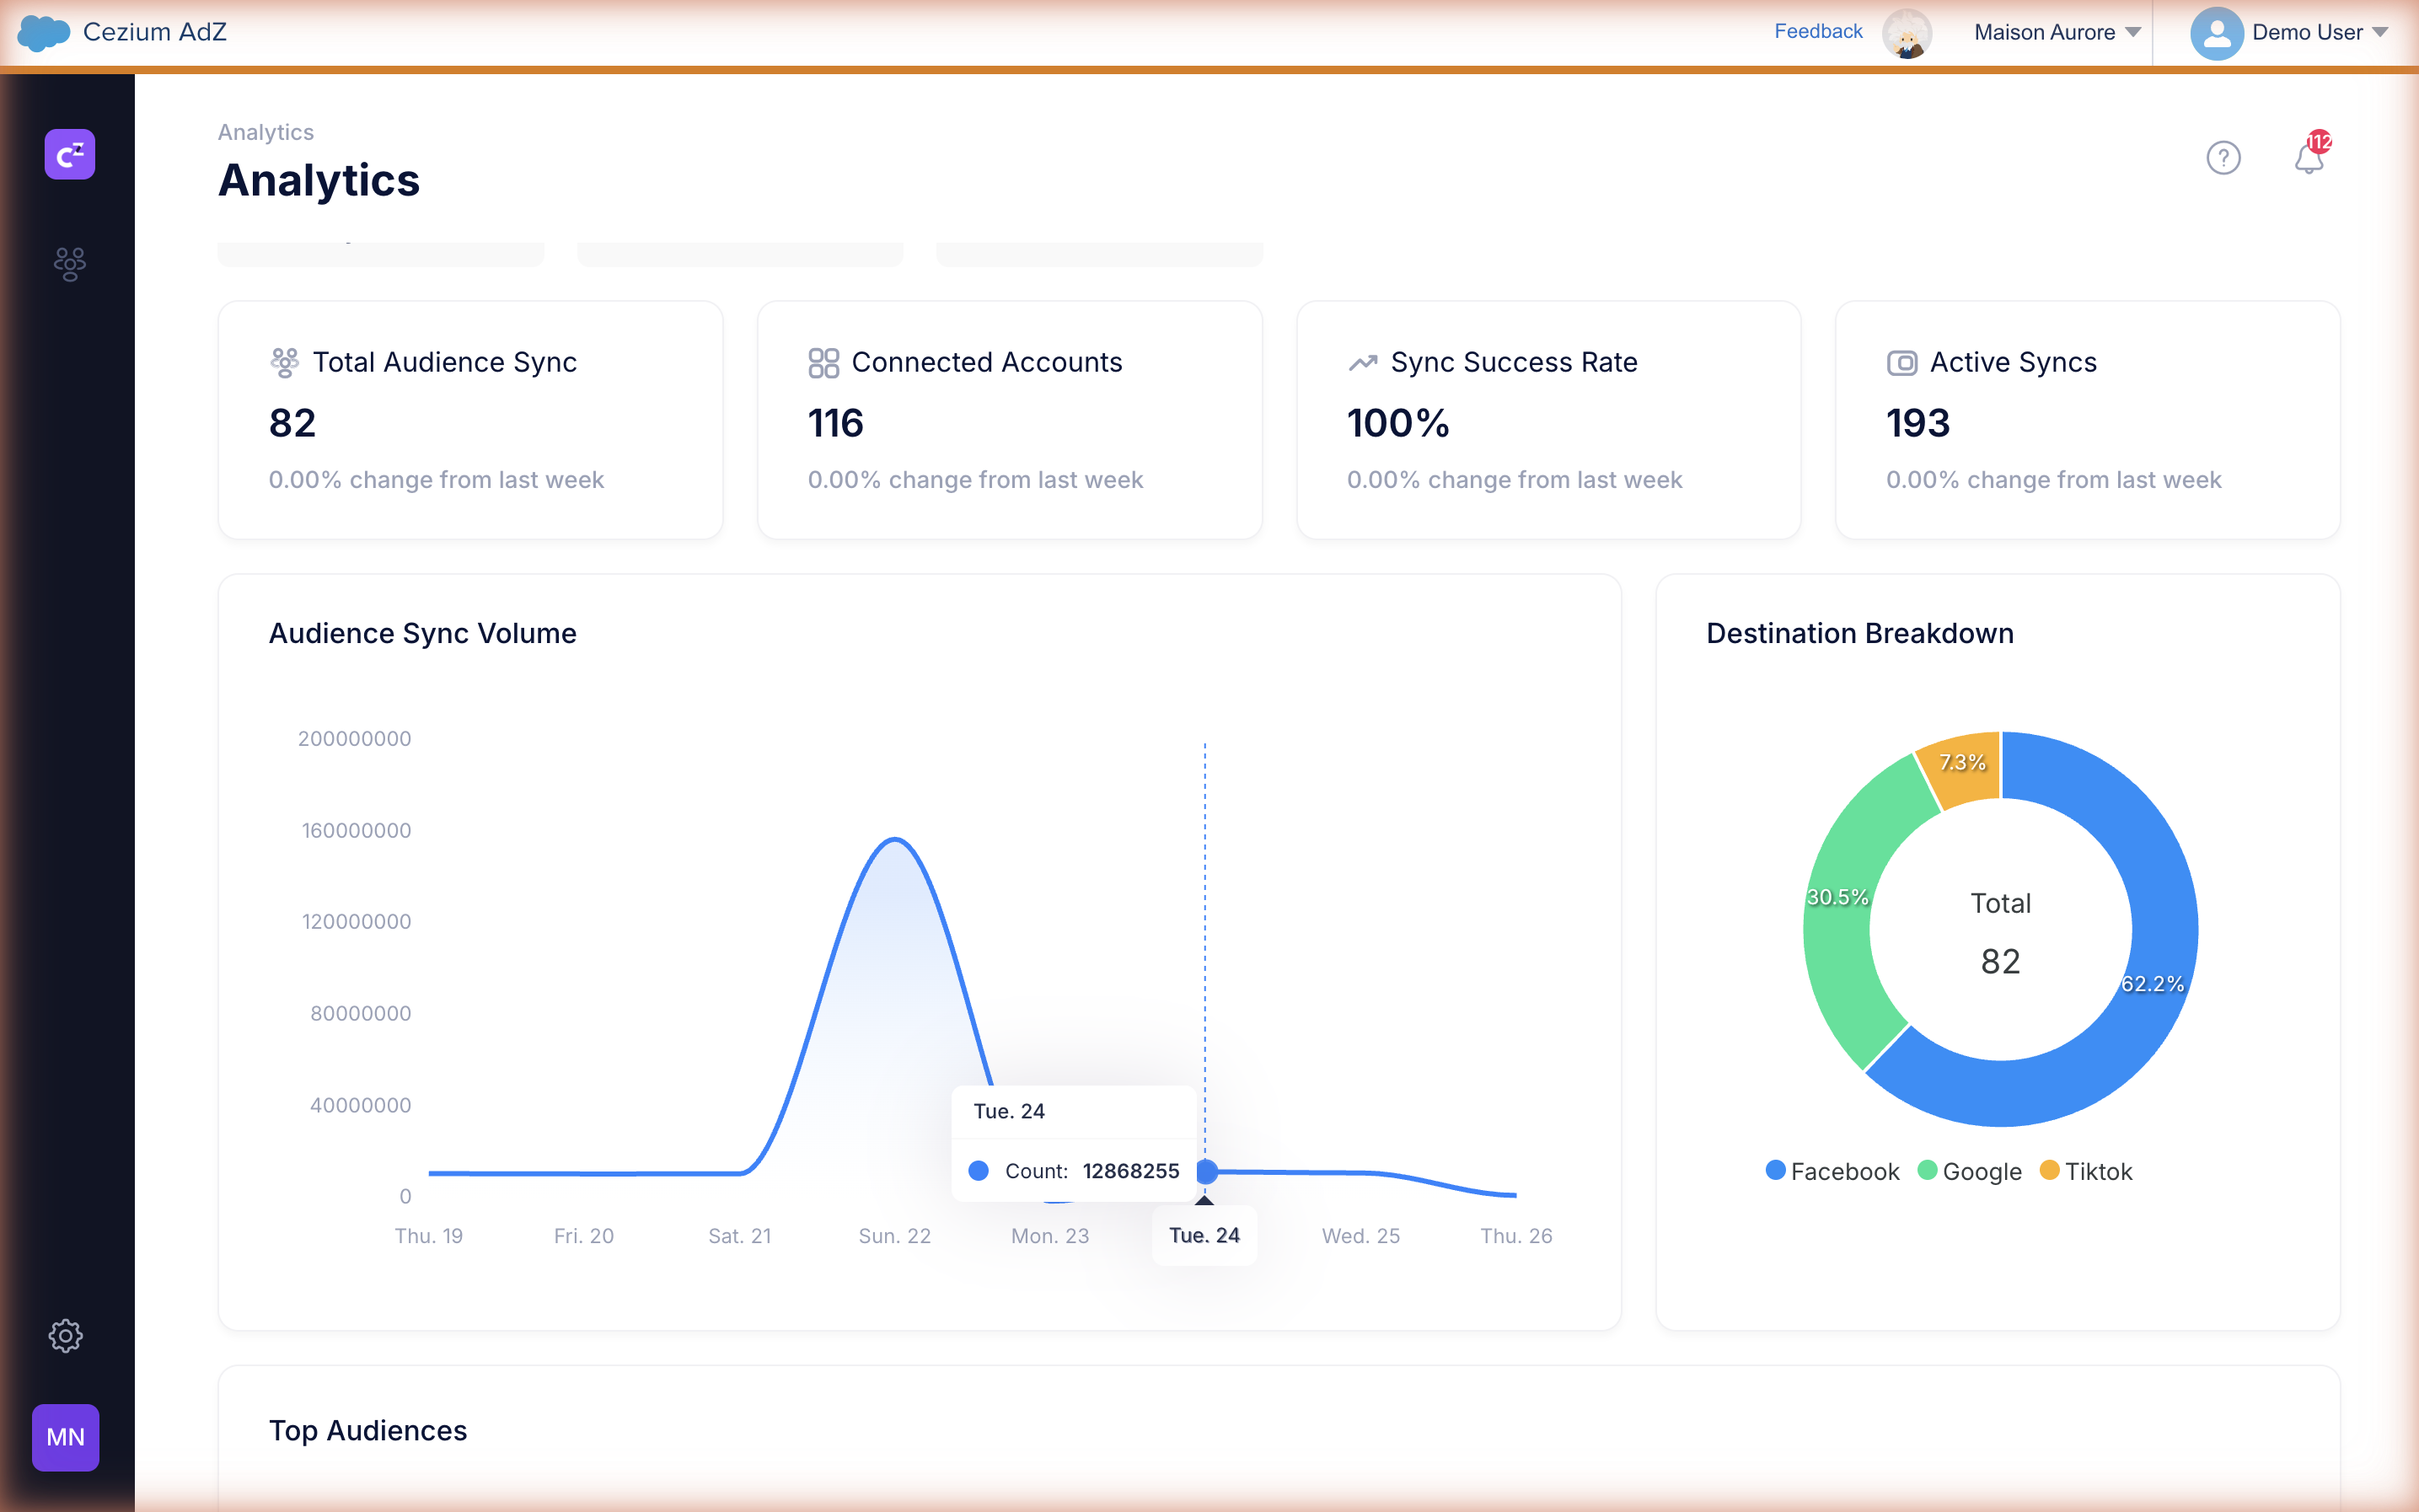Viewport: 2419px width, 1512px height.
Task: Click the mascot avatar next to Feedback
Action: (x=1907, y=33)
